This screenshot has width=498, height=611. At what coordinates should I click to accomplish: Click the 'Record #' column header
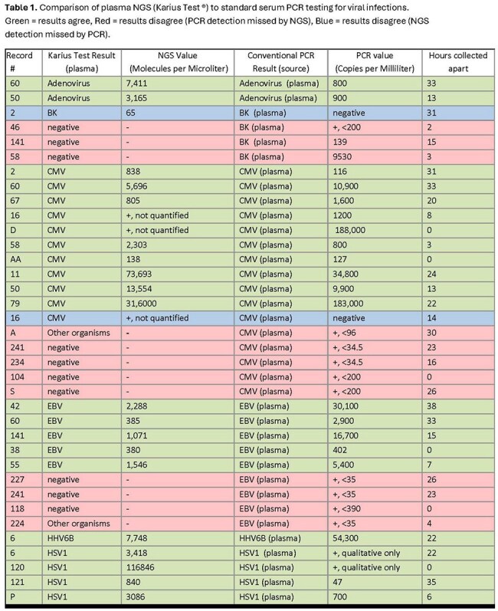pos(24,62)
